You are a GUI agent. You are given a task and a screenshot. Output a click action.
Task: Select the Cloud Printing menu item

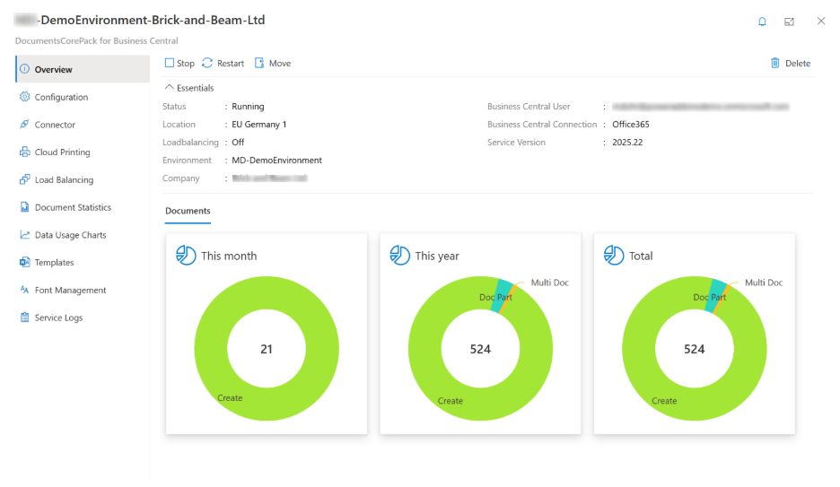point(83,152)
